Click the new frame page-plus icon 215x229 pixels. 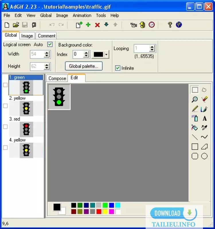[79, 25]
